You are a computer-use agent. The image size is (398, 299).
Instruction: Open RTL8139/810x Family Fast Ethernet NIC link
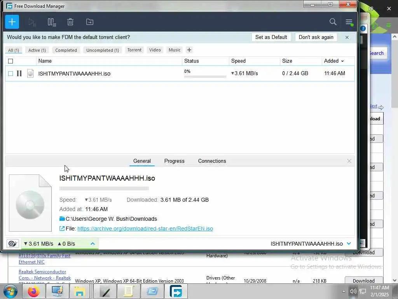(x=44, y=259)
